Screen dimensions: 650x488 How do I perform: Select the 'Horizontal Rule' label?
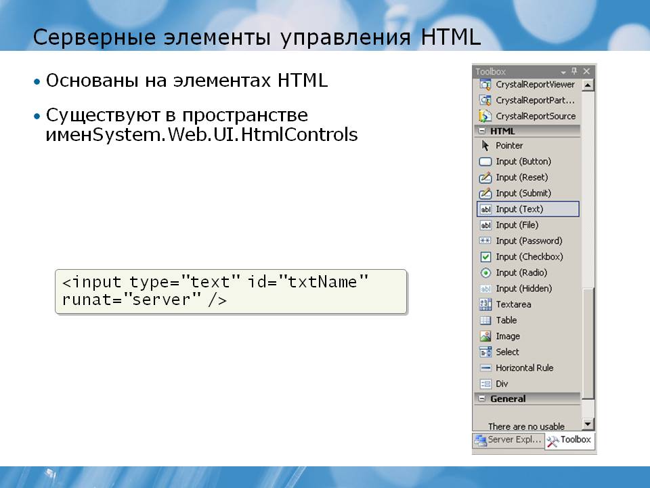click(524, 368)
